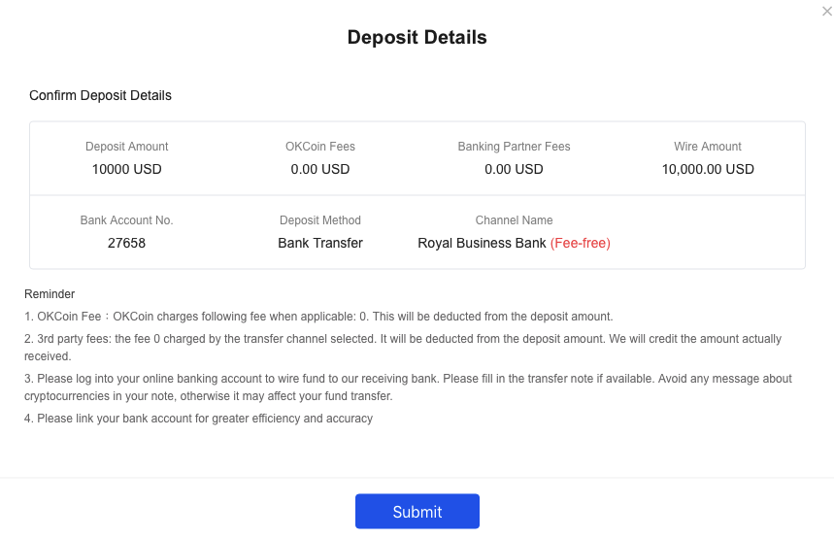Select the Bank Transfer method text
Image resolution: width=834 pixels, height=538 pixels.
click(320, 243)
